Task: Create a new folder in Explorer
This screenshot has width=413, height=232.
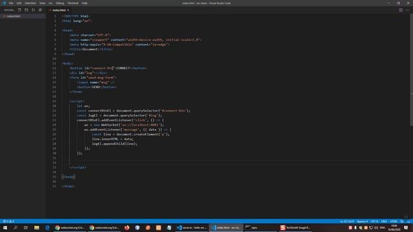Action: click(26, 10)
